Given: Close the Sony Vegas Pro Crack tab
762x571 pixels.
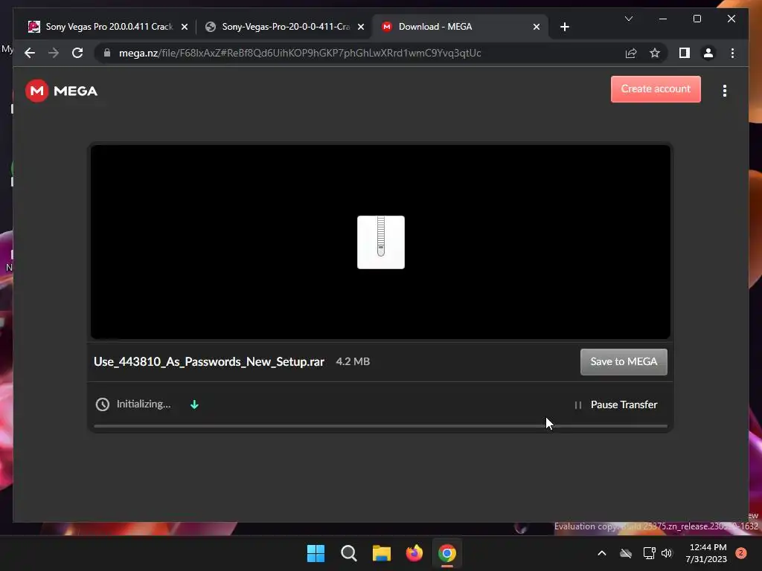Looking at the screenshot, I should pyautogui.click(x=185, y=28).
